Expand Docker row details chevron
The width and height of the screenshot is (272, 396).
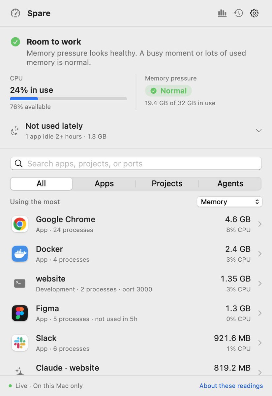pos(260,254)
